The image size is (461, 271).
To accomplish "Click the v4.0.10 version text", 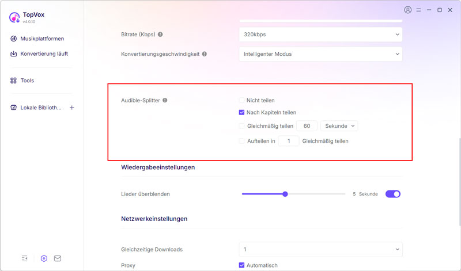I will tap(29, 22).
